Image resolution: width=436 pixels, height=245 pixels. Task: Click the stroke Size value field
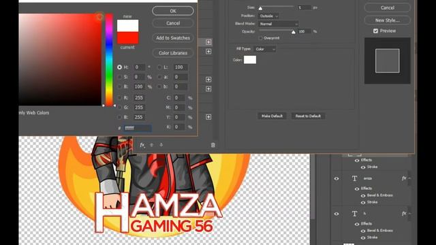pyautogui.click(x=305, y=7)
